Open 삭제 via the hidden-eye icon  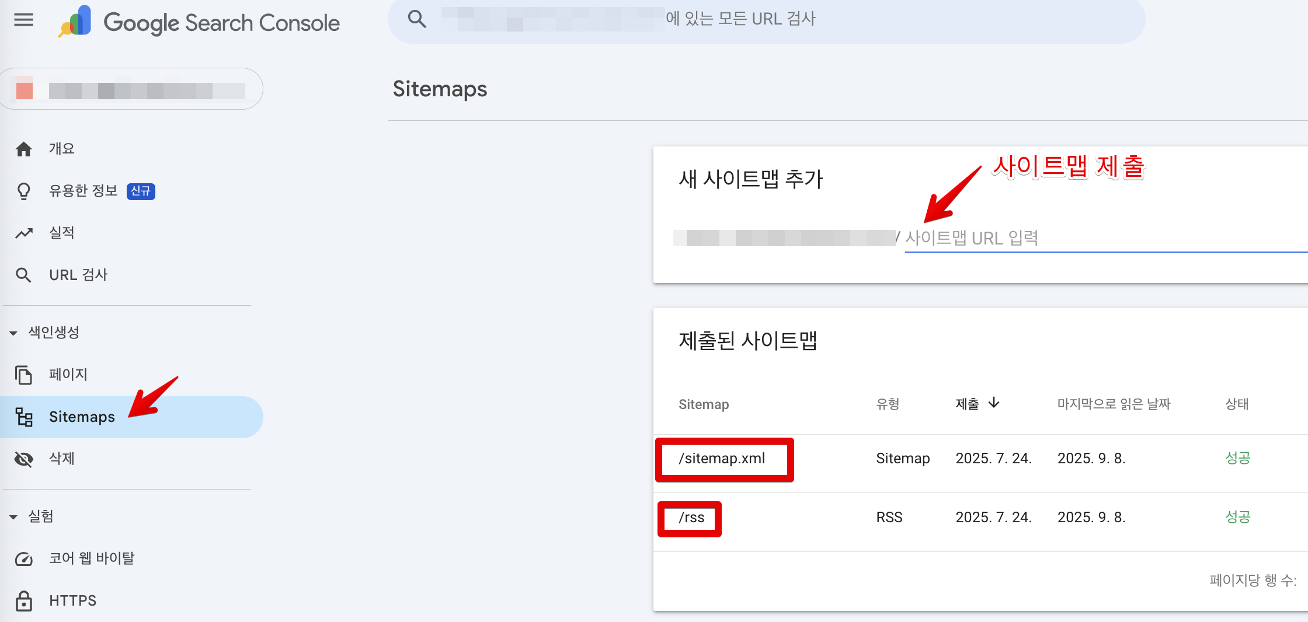25,459
